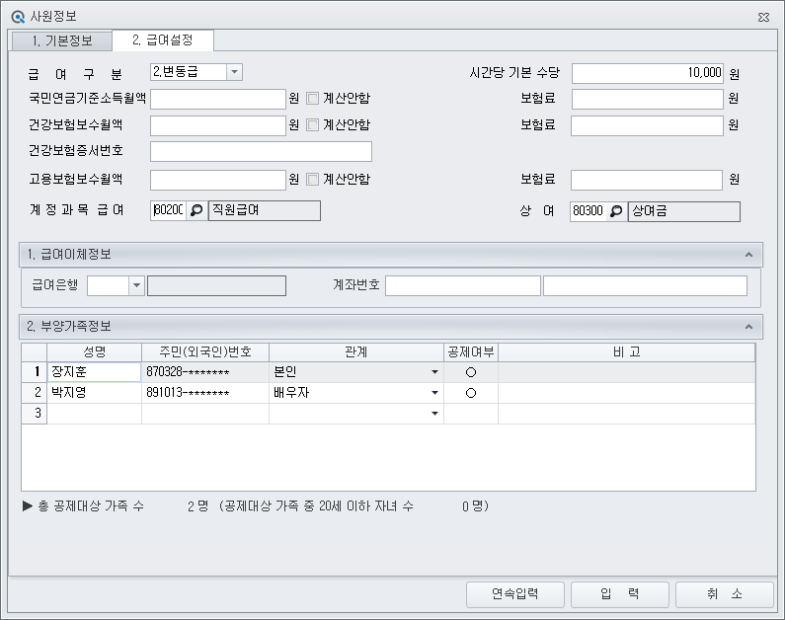Click the 보험료 field next to 국민연금
Image resolution: width=785 pixels, height=620 pixels.
(648, 99)
